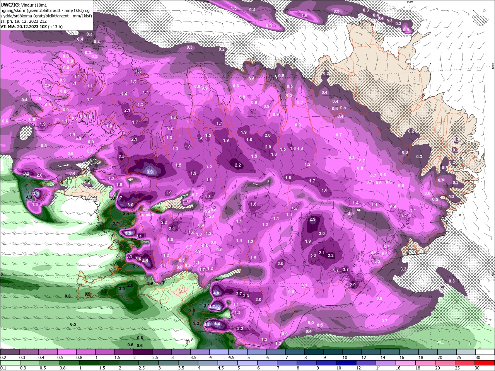Select the 3.3 value label in green area
495x371 pixels.
[196, 323]
